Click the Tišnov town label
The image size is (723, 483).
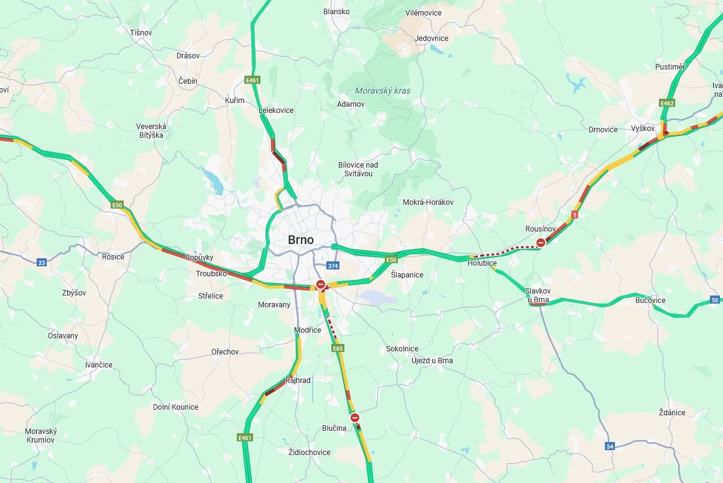[x=140, y=33]
